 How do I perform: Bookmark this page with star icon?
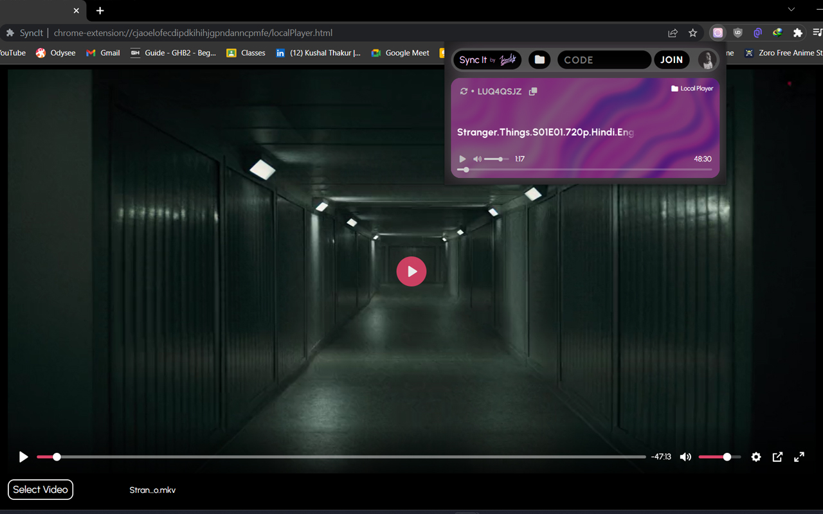click(x=692, y=33)
